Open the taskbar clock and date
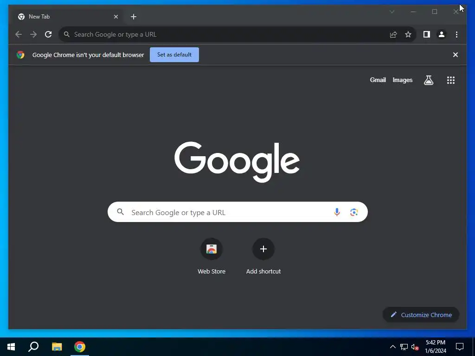The width and height of the screenshot is (475, 356). [x=436, y=347]
